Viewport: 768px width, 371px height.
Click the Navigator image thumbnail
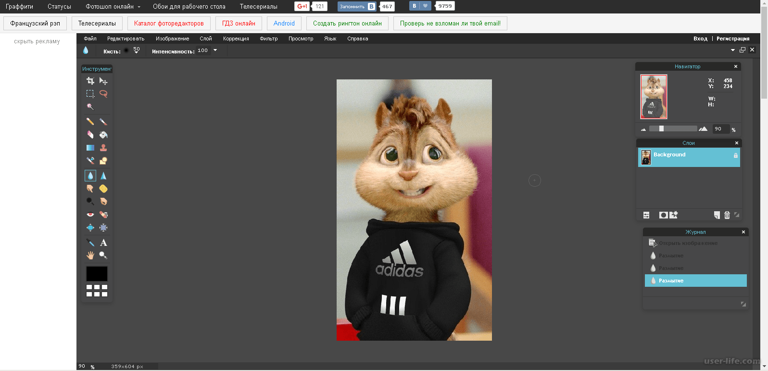coord(654,97)
